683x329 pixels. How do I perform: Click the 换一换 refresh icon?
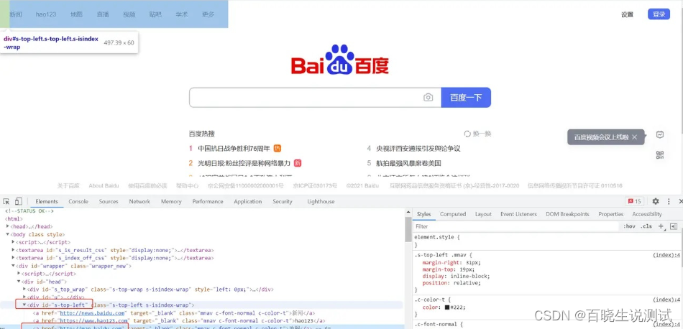pos(467,134)
